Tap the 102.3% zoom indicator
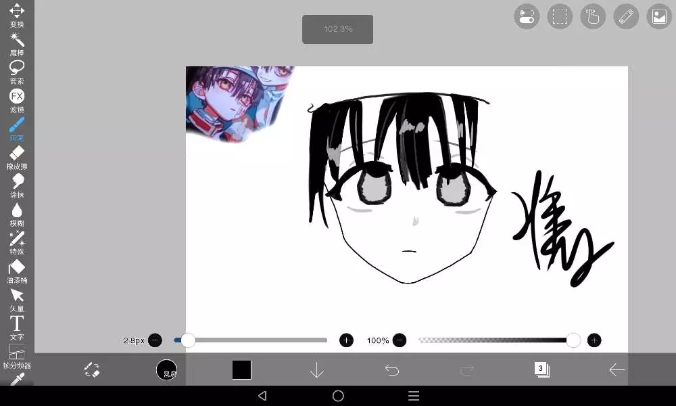 coord(337,29)
